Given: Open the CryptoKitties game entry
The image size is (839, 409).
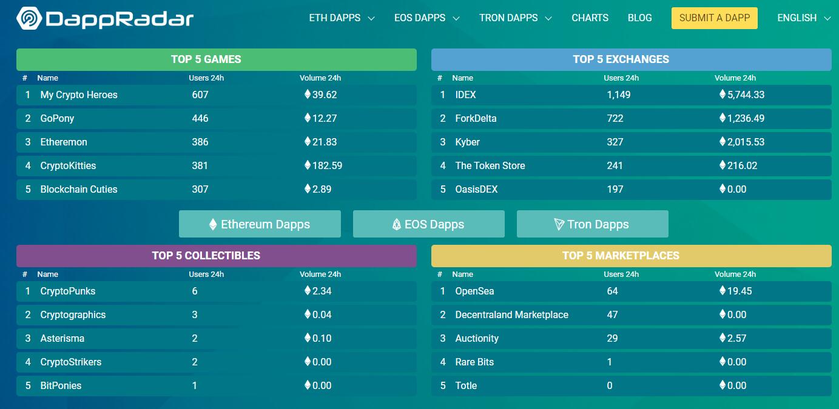Looking at the screenshot, I should click(x=217, y=166).
